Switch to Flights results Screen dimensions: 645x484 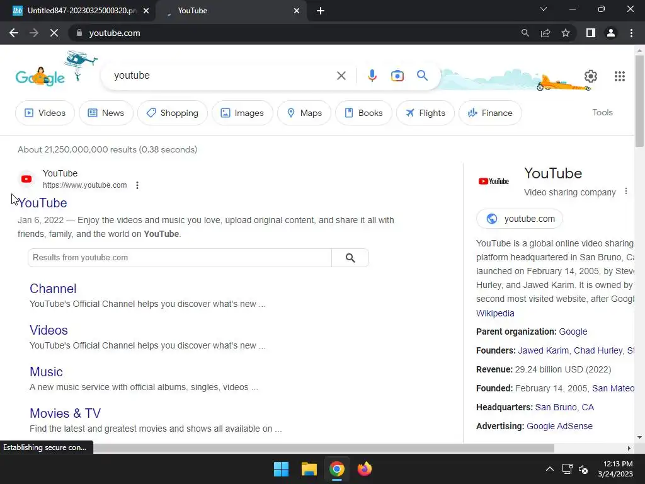pyautogui.click(x=425, y=113)
